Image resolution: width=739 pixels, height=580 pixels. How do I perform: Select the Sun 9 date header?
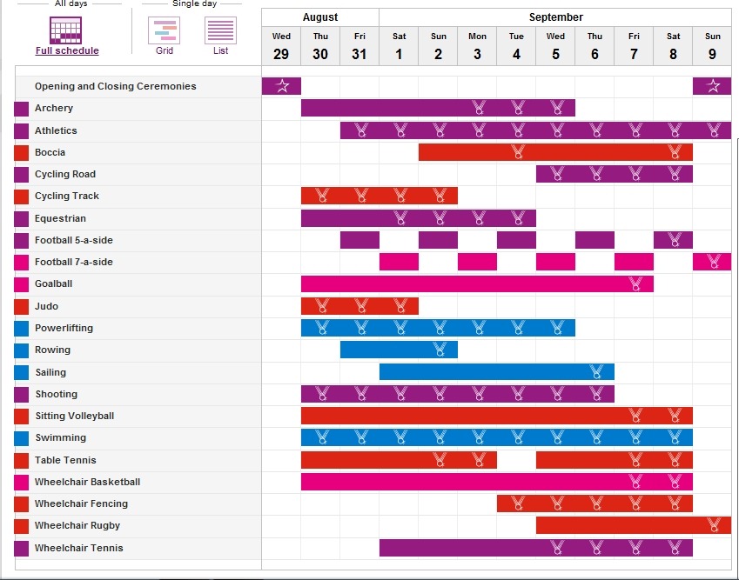tap(712, 46)
